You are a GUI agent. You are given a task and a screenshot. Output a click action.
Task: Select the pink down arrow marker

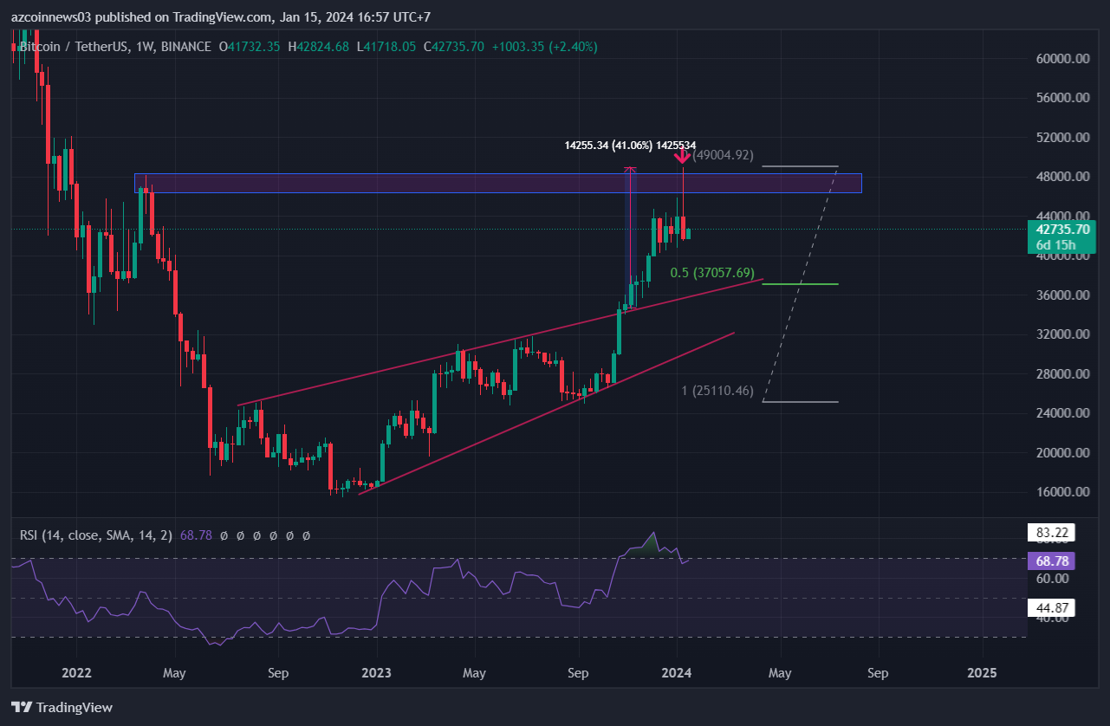click(x=683, y=156)
